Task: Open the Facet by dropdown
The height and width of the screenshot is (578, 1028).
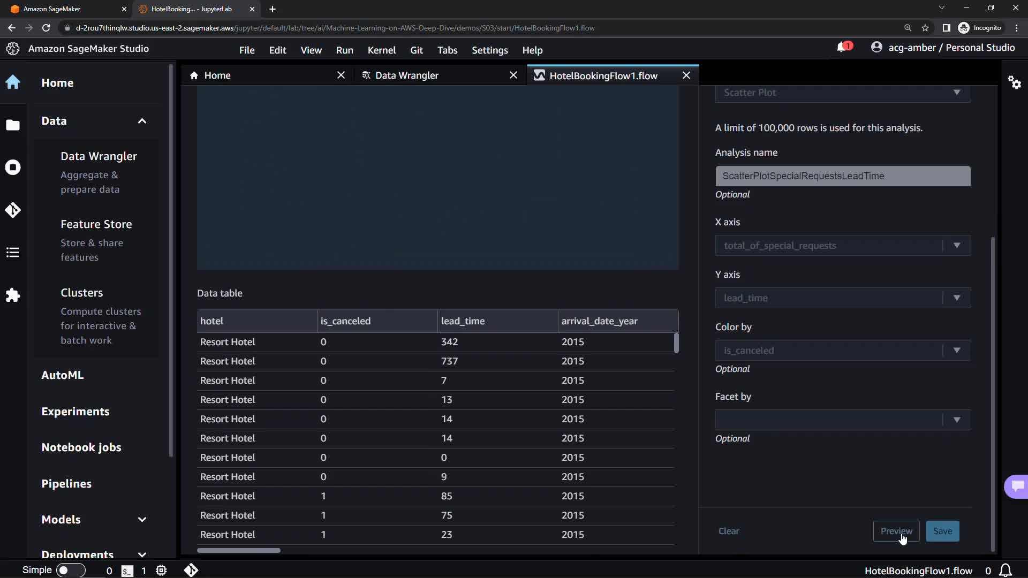Action: point(843,420)
